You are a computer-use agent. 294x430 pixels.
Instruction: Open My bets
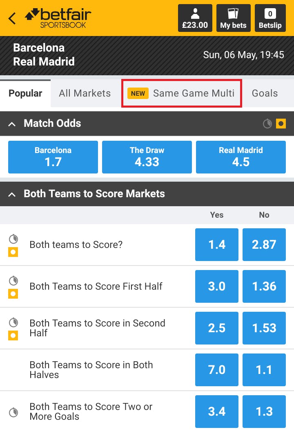pyautogui.click(x=233, y=18)
